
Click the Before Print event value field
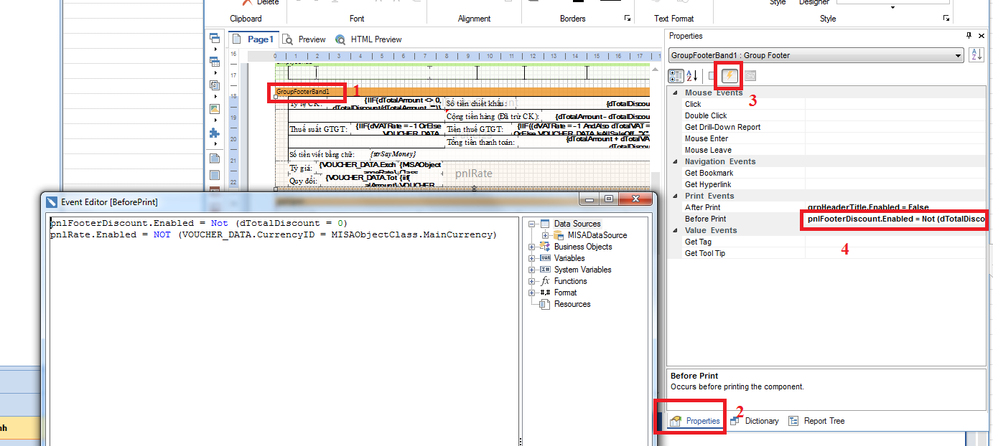point(895,219)
